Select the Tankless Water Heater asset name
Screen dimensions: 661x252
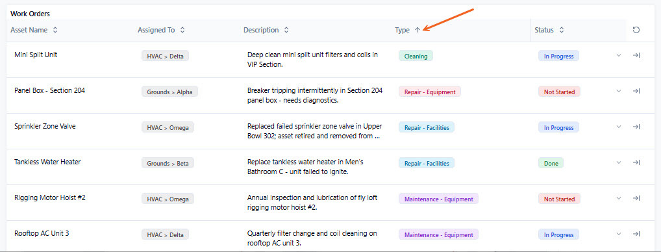pyautogui.click(x=47, y=162)
